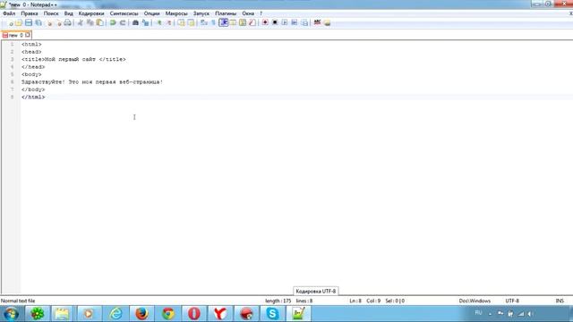
Task: Open the Синтаксисы menu
Action: click(124, 13)
